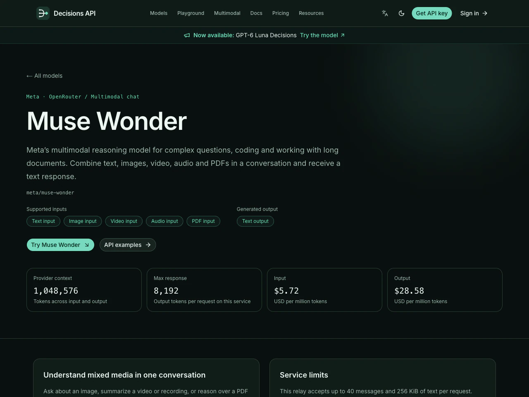The width and height of the screenshot is (529, 397).
Task: Click the Meta · OpenRouter breadcrumb text
Action: tap(83, 97)
